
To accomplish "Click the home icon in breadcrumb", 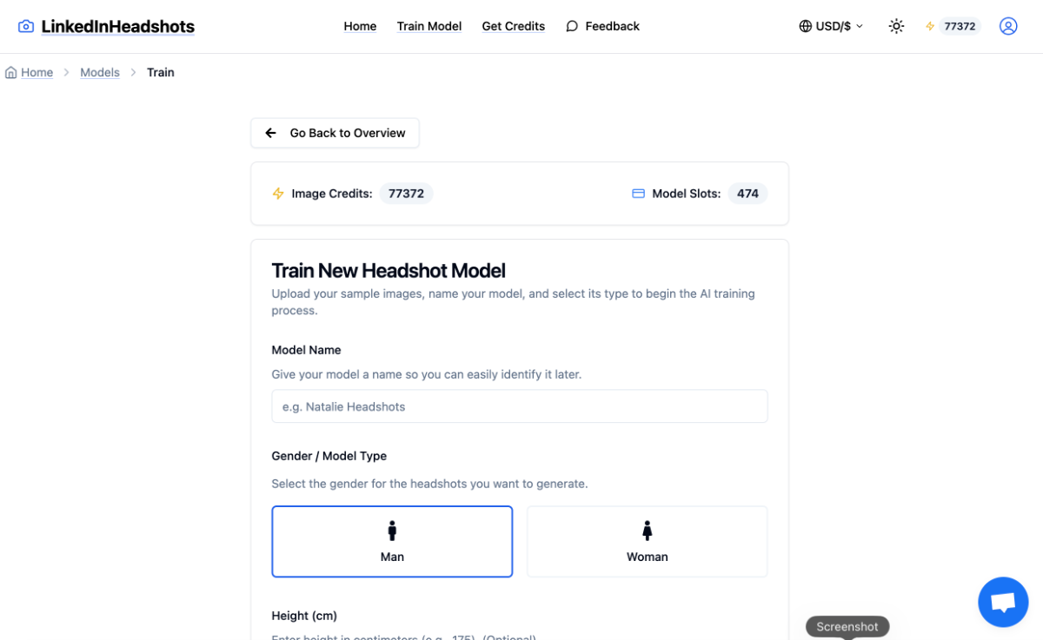I will [11, 73].
